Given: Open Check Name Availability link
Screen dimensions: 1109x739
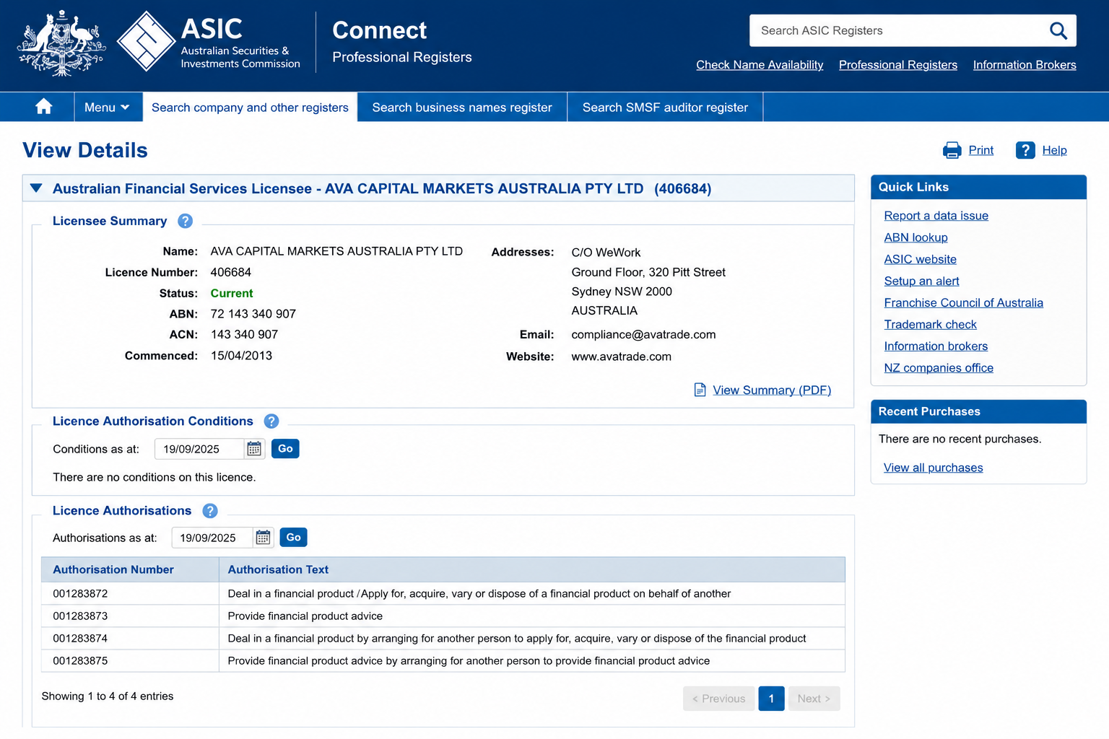Looking at the screenshot, I should point(760,65).
